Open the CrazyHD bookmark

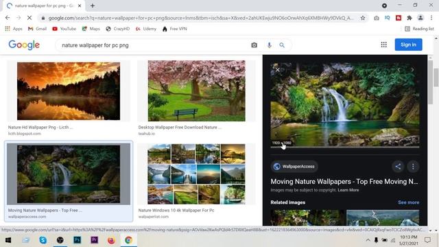(117, 29)
